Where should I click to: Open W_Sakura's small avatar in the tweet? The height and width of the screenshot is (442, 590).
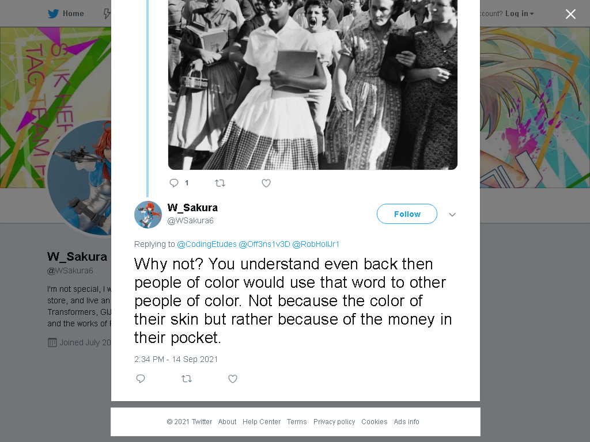pos(148,215)
